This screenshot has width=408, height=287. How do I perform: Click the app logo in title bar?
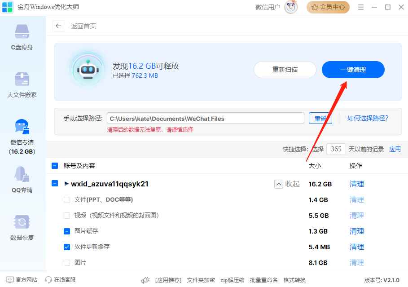[x=7, y=7]
